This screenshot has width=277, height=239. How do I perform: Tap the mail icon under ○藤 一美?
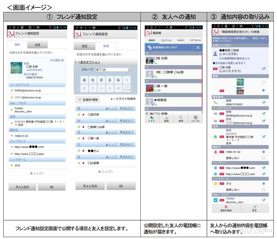pyautogui.click(x=159, y=90)
